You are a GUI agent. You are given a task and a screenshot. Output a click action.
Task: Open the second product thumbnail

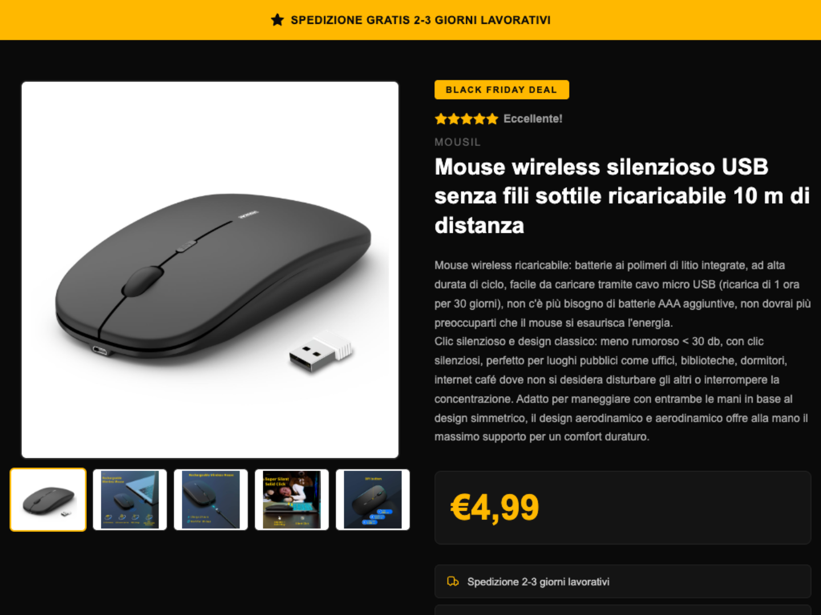click(129, 499)
